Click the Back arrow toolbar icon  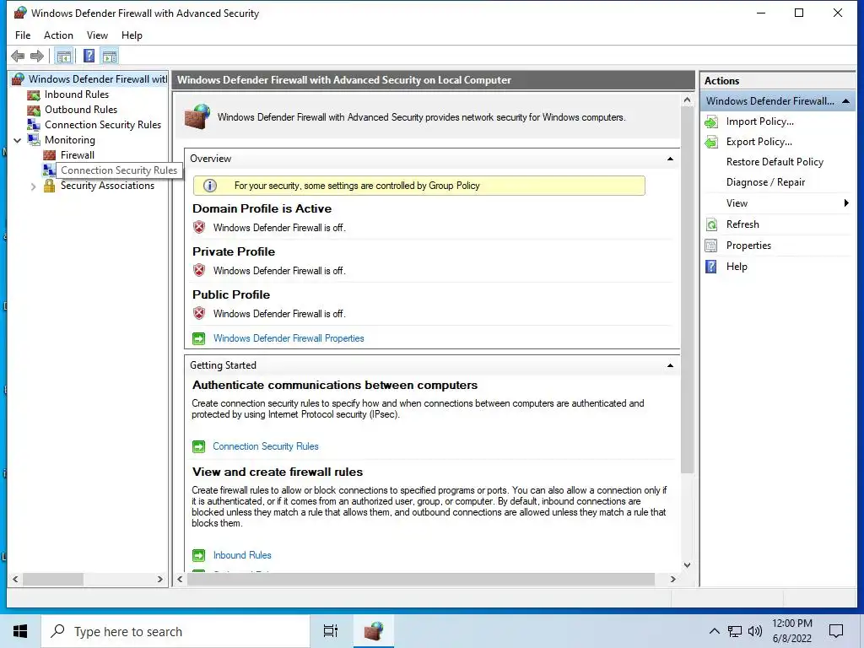pyautogui.click(x=18, y=57)
